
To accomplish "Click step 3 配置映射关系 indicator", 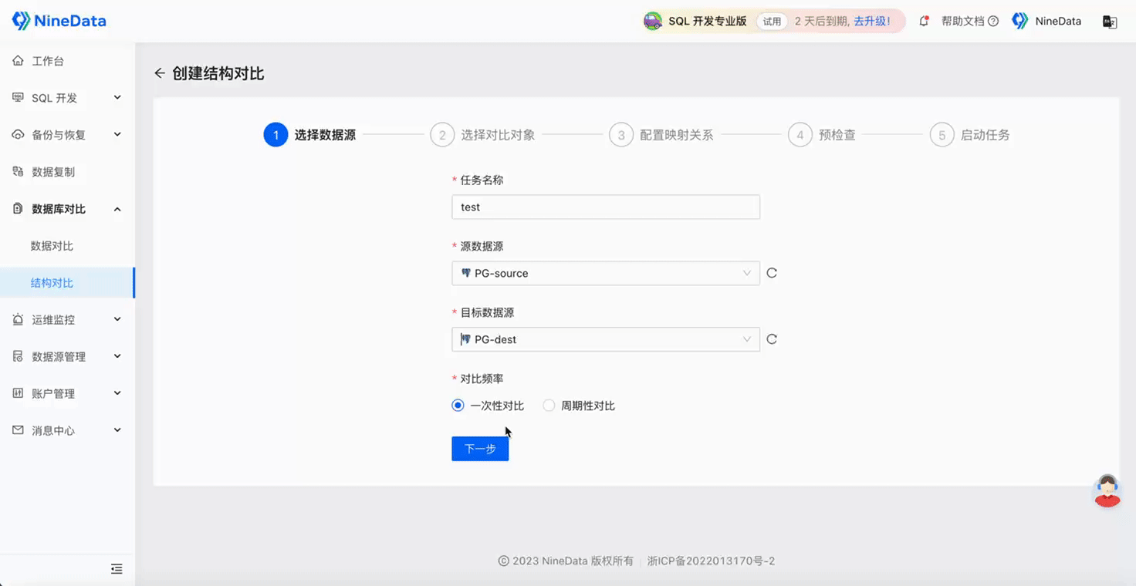I will click(661, 135).
